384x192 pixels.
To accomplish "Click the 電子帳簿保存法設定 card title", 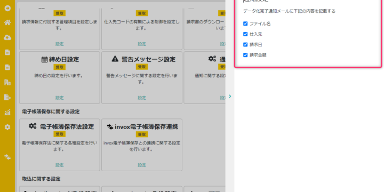I will pos(67,126).
